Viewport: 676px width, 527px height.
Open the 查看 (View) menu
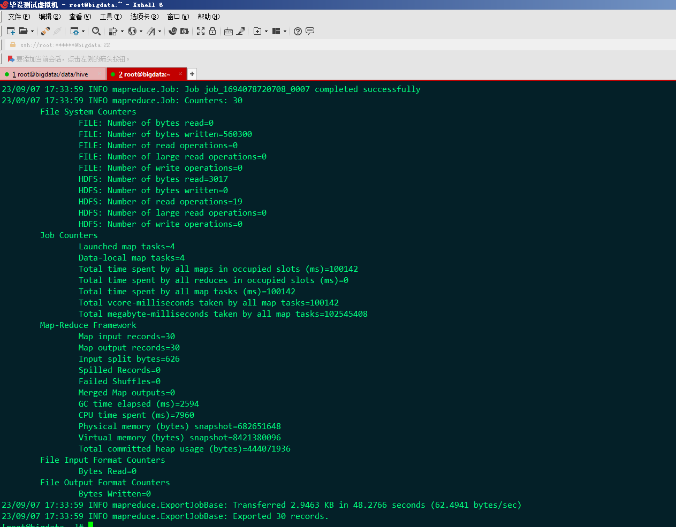pos(80,17)
